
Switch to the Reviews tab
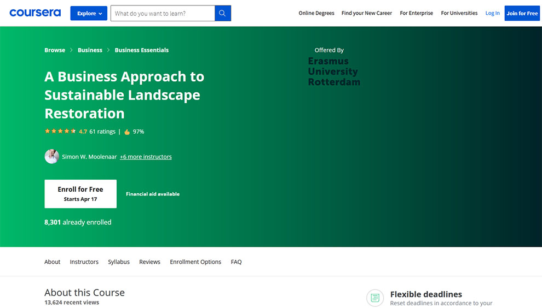[x=149, y=262]
